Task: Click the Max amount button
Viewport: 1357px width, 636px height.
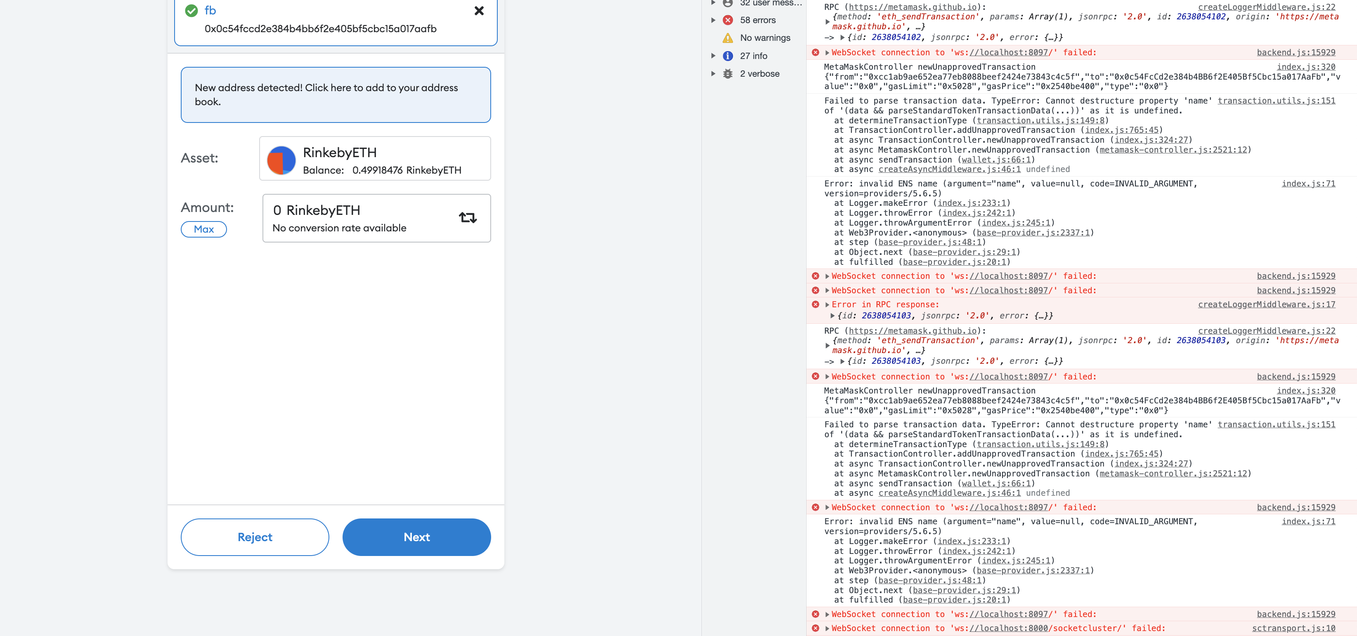Action: click(x=204, y=229)
